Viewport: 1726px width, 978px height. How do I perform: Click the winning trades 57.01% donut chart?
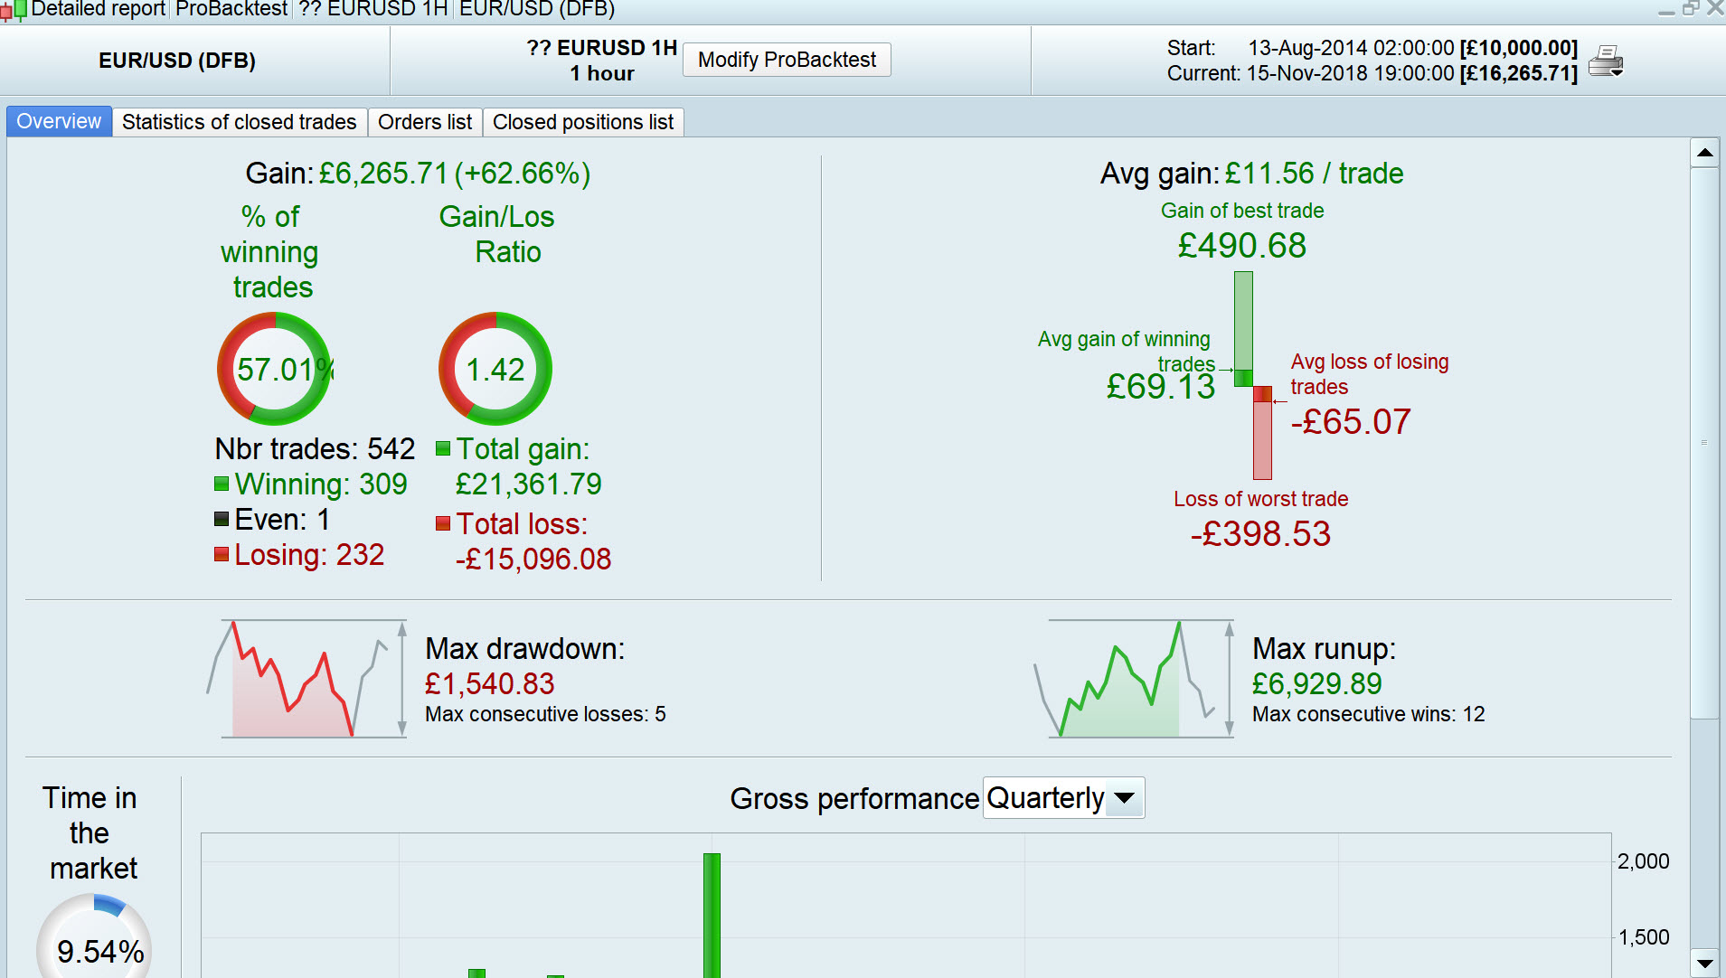point(275,369)
